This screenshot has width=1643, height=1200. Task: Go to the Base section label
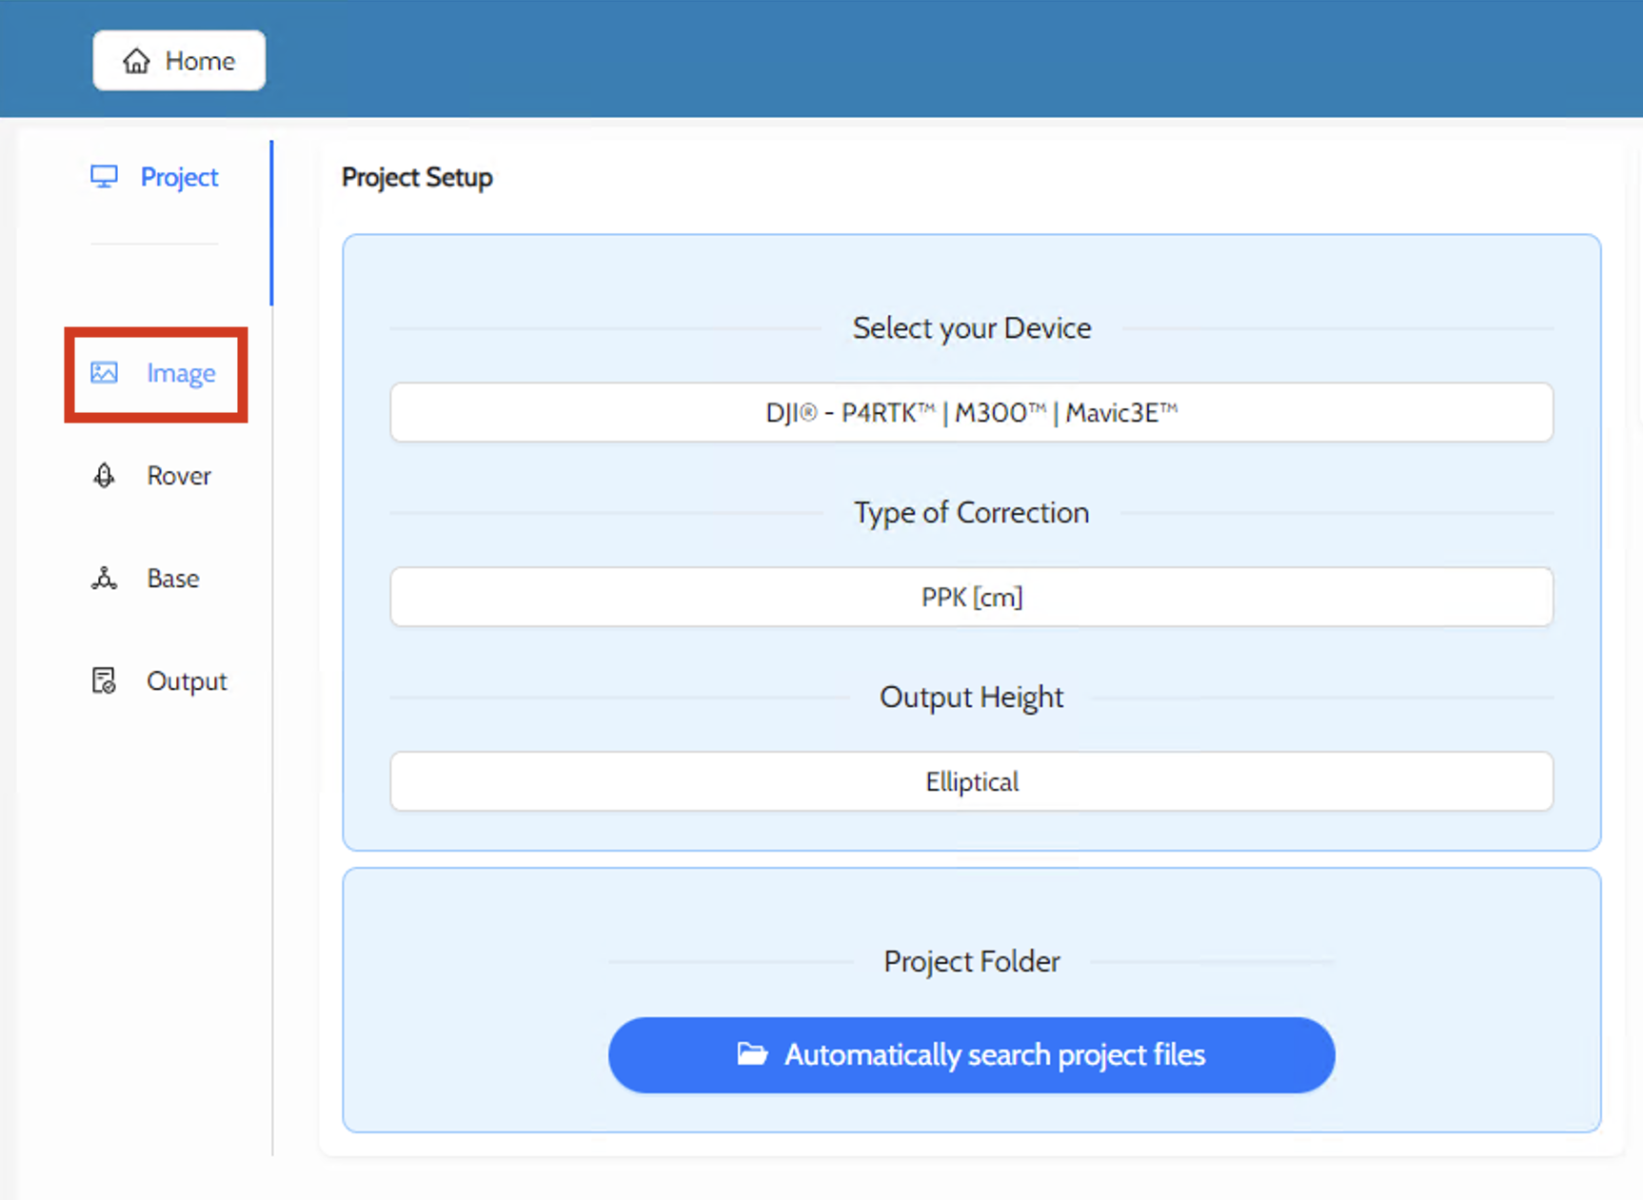point(173,579)
